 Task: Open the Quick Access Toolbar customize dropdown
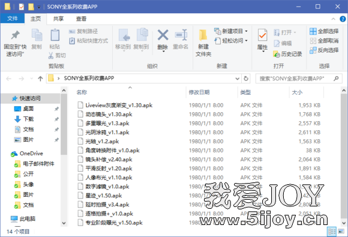39,7
